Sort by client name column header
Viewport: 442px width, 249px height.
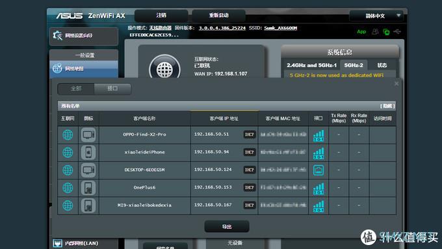pos(144,119)
